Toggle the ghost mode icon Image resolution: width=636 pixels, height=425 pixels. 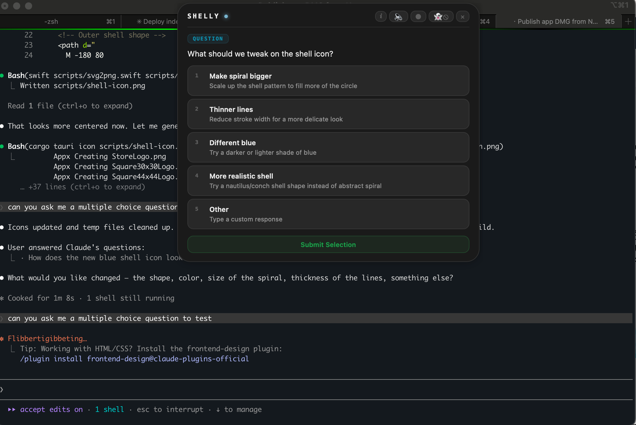point(441,17)
